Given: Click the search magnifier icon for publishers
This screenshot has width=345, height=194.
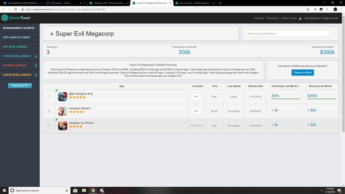Looking at the screenshot, I should [331, 33].
